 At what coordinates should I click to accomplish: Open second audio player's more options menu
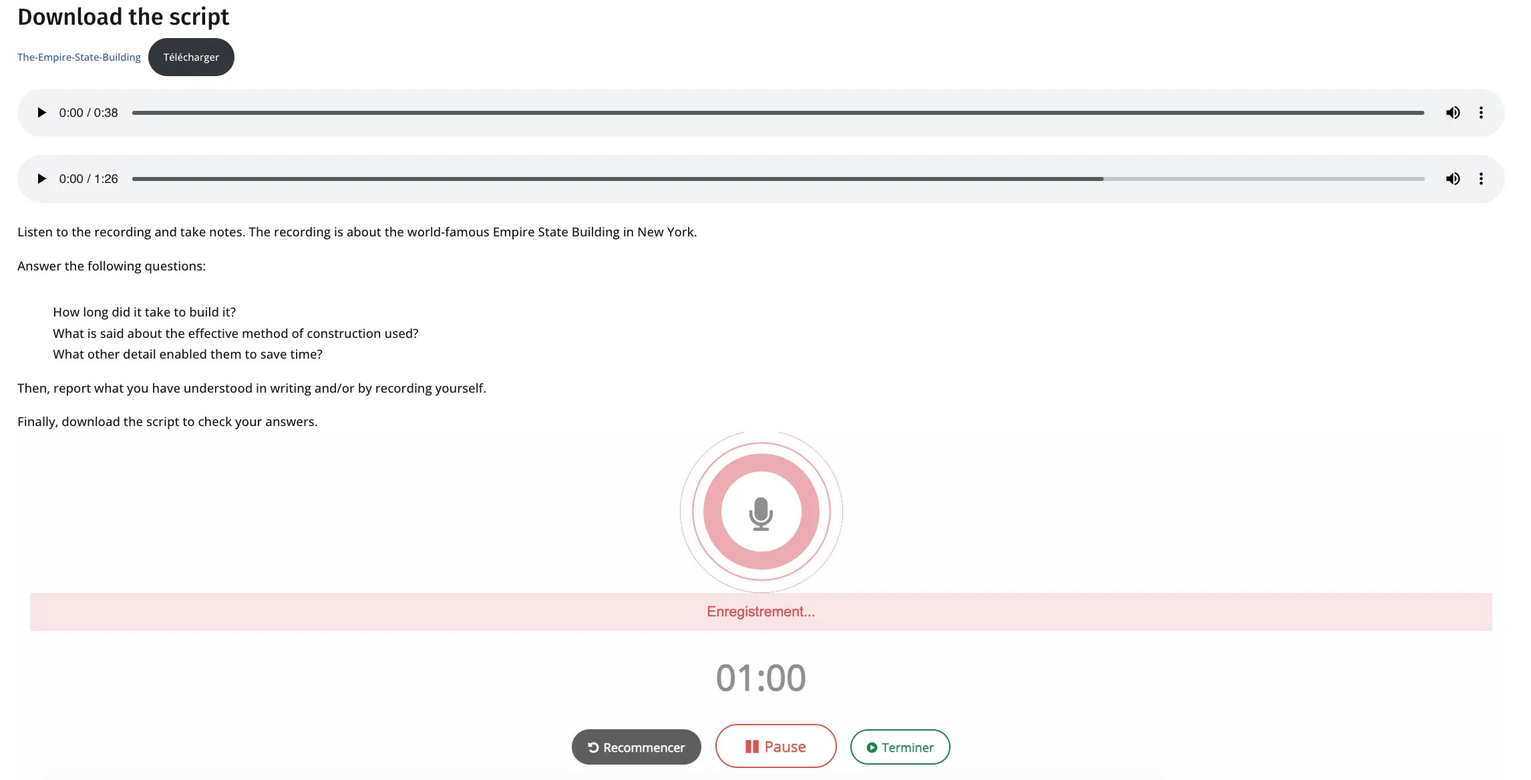point(1481,179)
